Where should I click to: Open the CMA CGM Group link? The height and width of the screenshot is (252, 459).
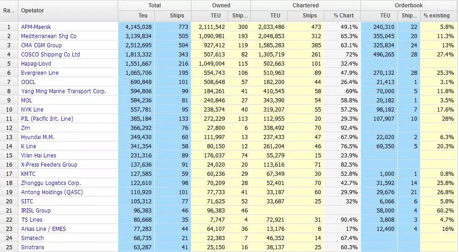pyautogui.click(x=41, y=45)
